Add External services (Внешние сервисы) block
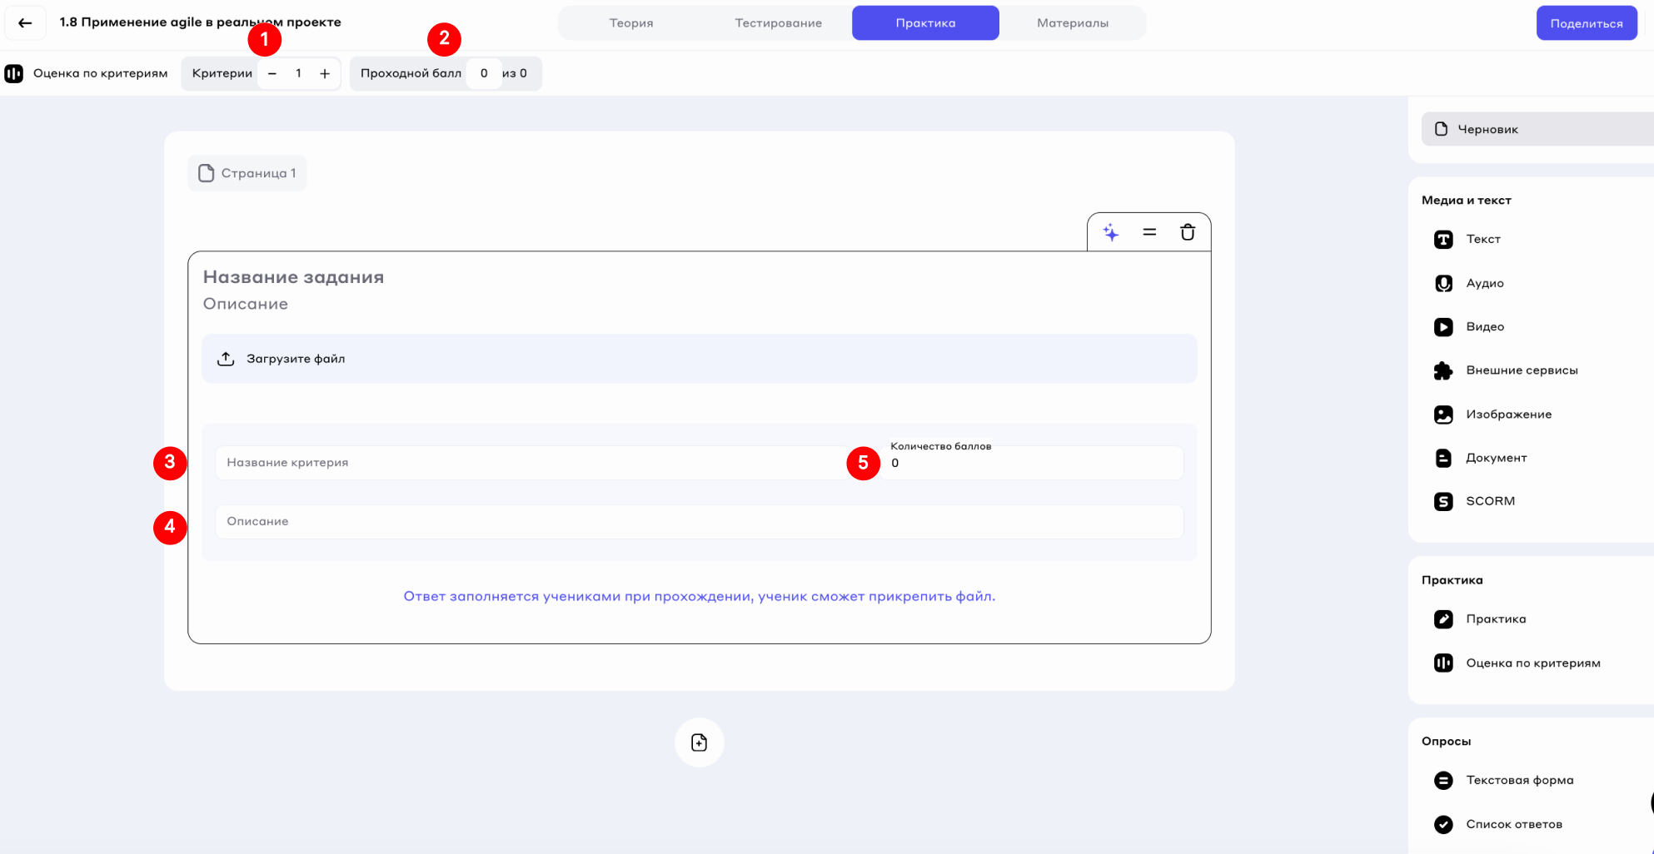This screenshot has height=854, width=1654. 1521,370
